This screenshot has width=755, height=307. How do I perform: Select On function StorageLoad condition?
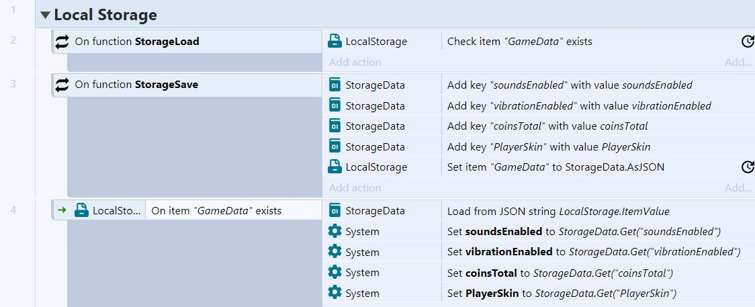(186, 42)
